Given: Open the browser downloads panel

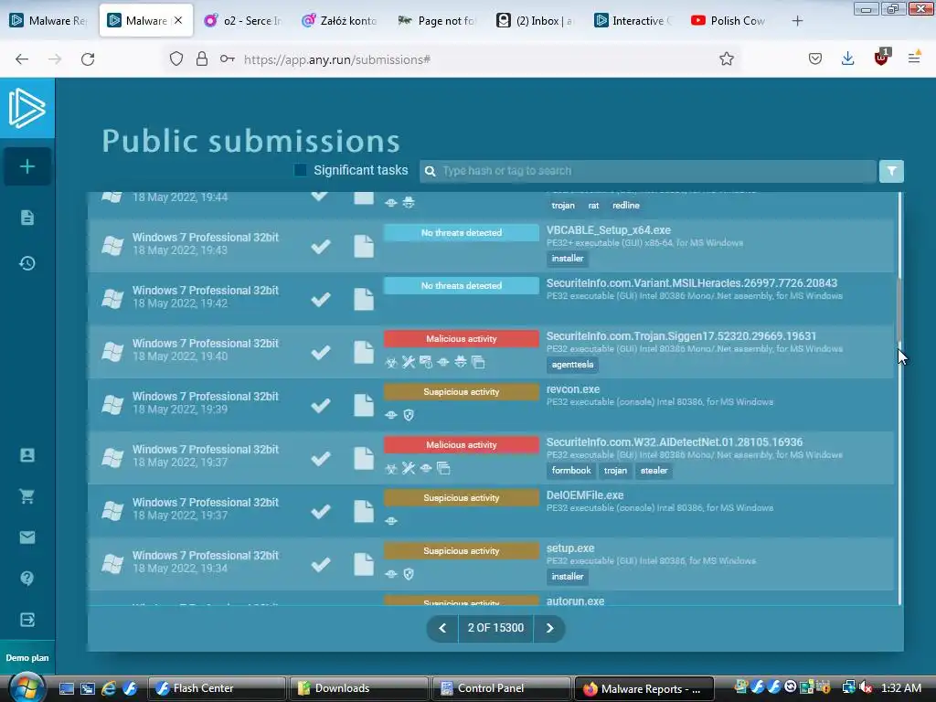Looking at the screenshot, I should [x=847, y=58].
